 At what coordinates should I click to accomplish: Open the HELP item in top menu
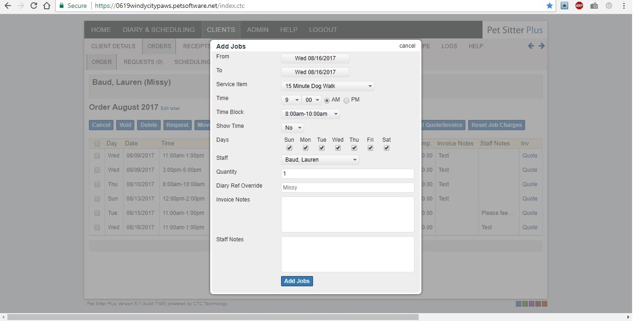click(289, 30)
